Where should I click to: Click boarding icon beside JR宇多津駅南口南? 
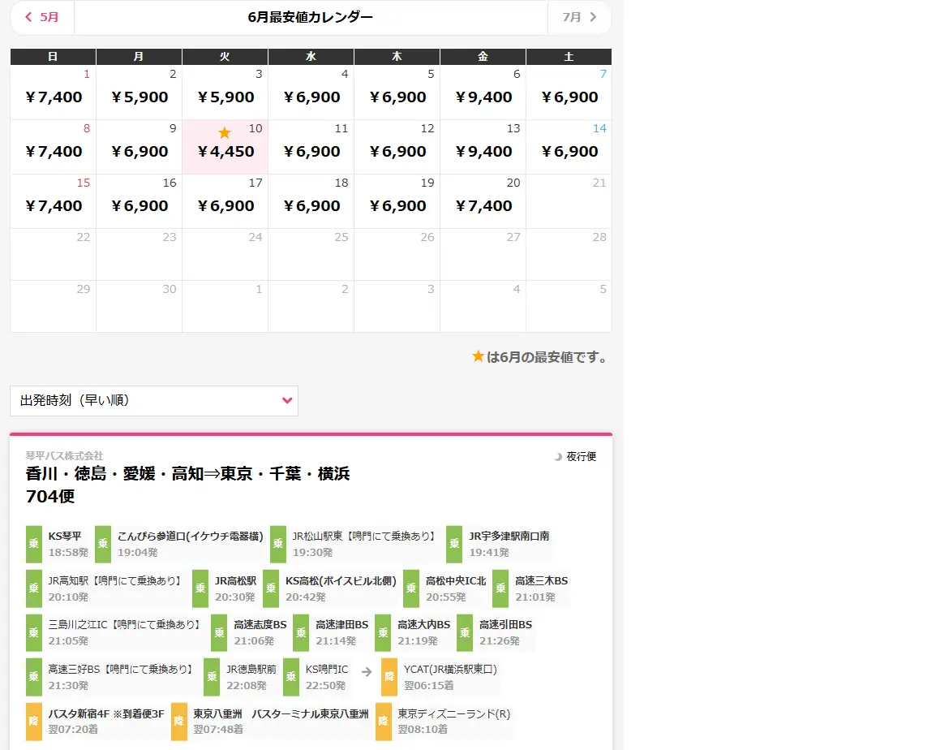point(454,544)
